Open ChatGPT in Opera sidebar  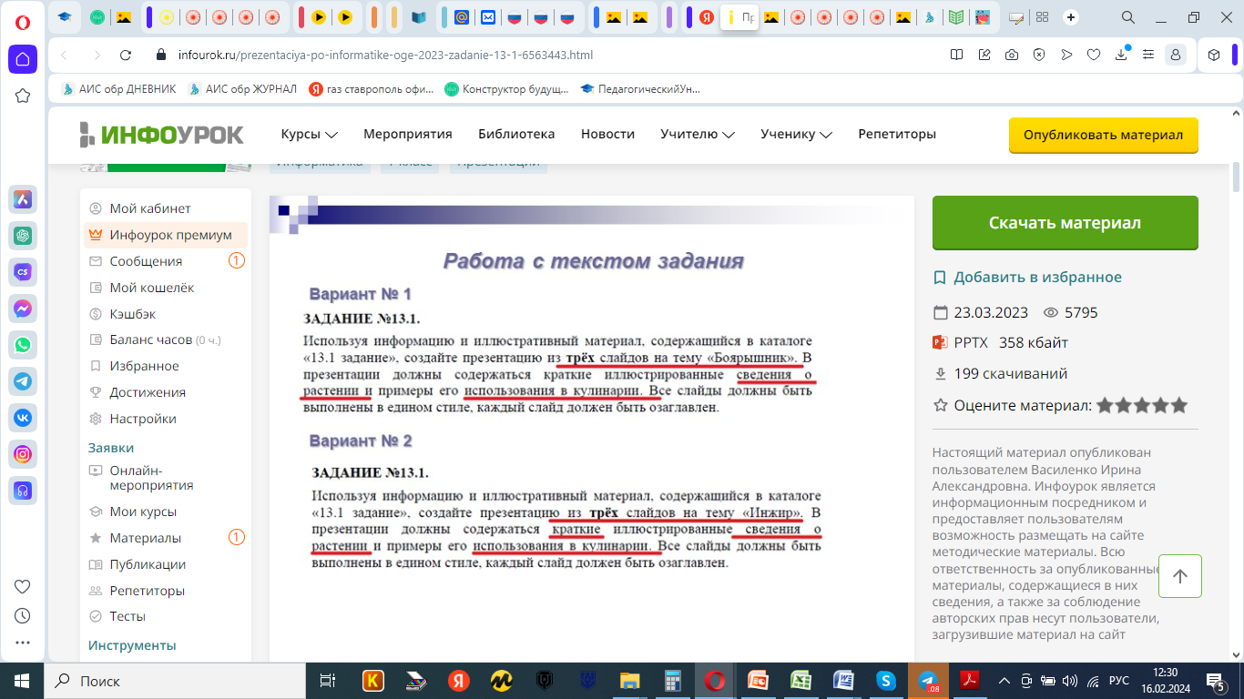23,236
